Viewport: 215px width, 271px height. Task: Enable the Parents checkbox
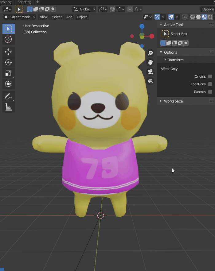210,92
